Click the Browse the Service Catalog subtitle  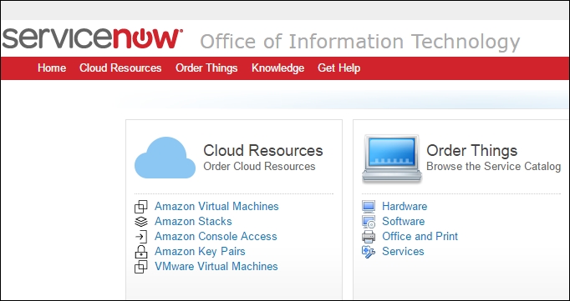pyautogui.click(x=494, y=167)
